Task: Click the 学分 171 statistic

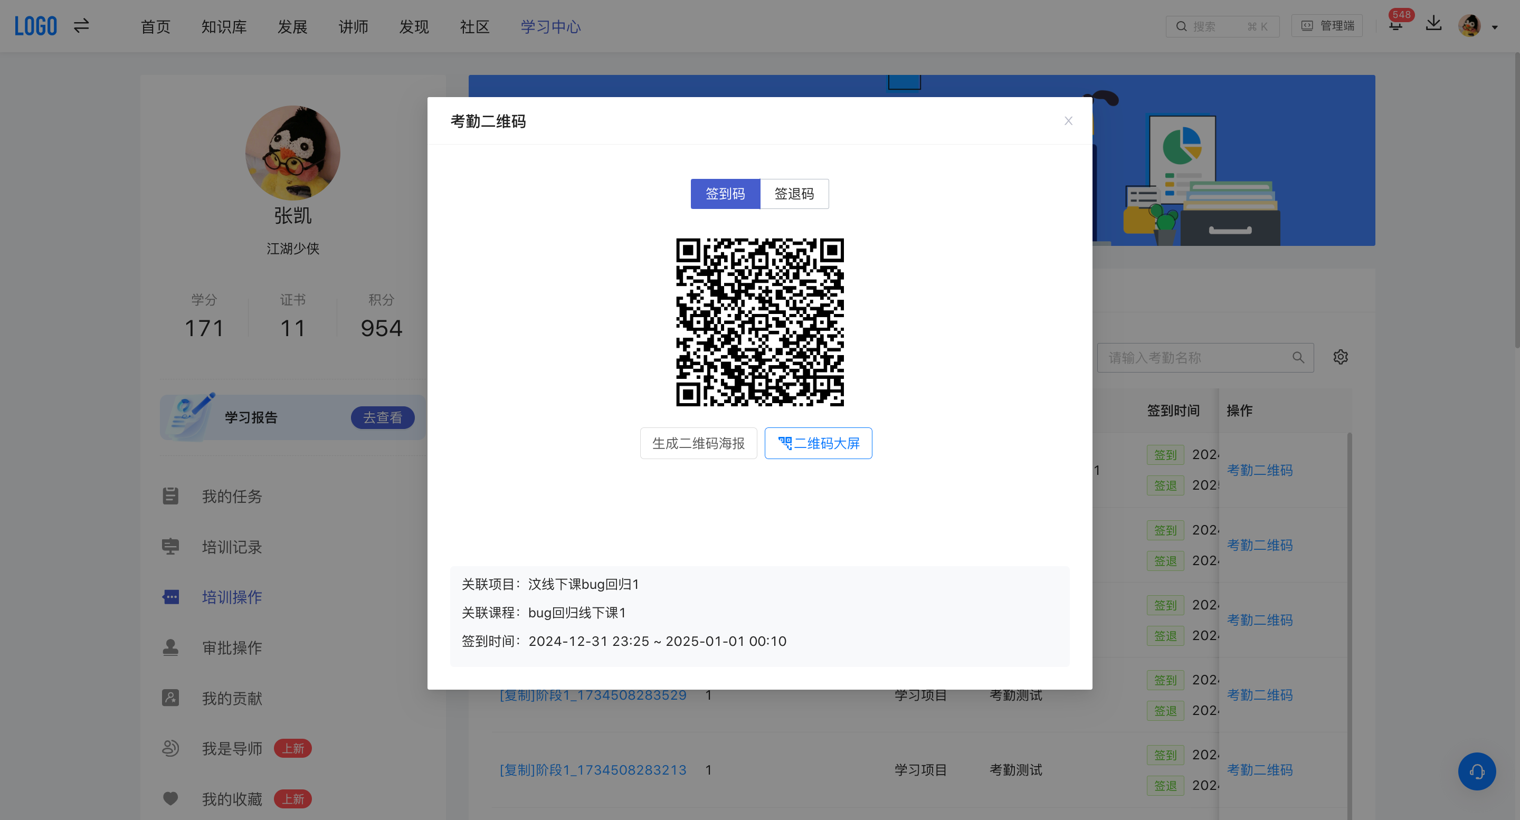Action: pos(204,317)
